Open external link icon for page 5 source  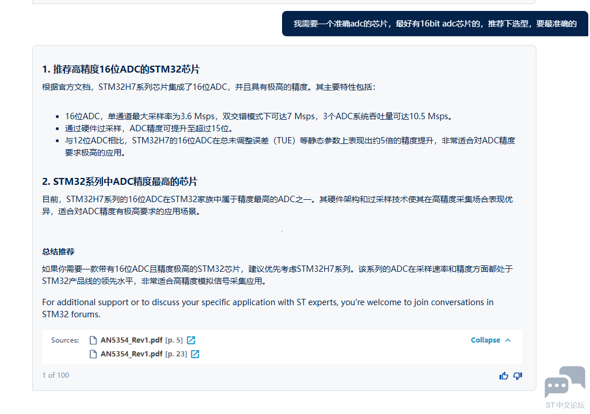pos(191,340)
